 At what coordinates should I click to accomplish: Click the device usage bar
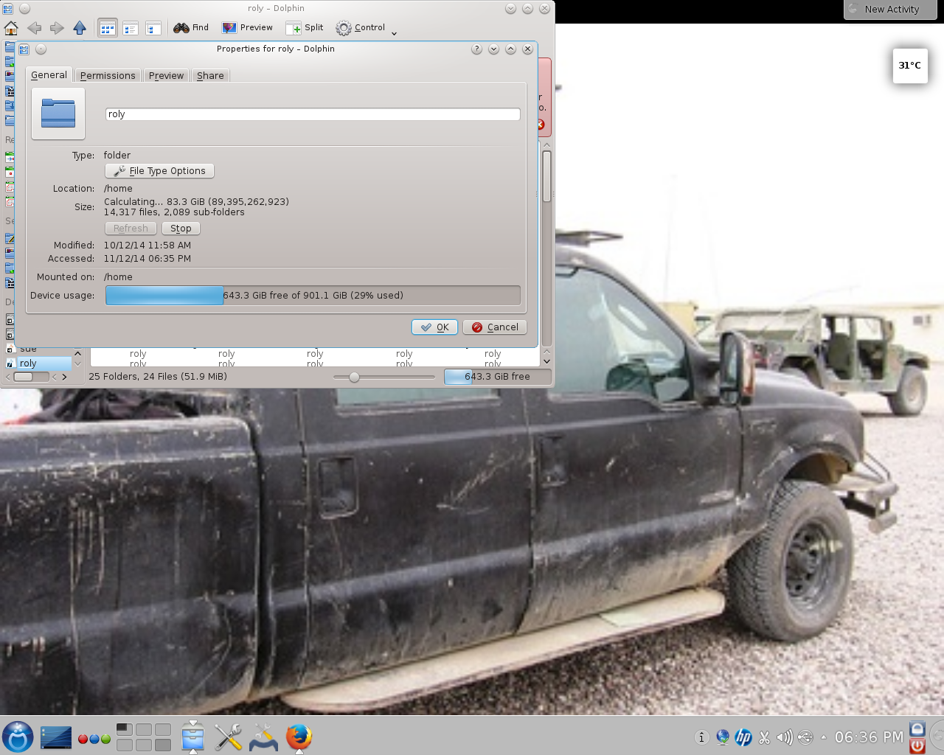[313, 296]
